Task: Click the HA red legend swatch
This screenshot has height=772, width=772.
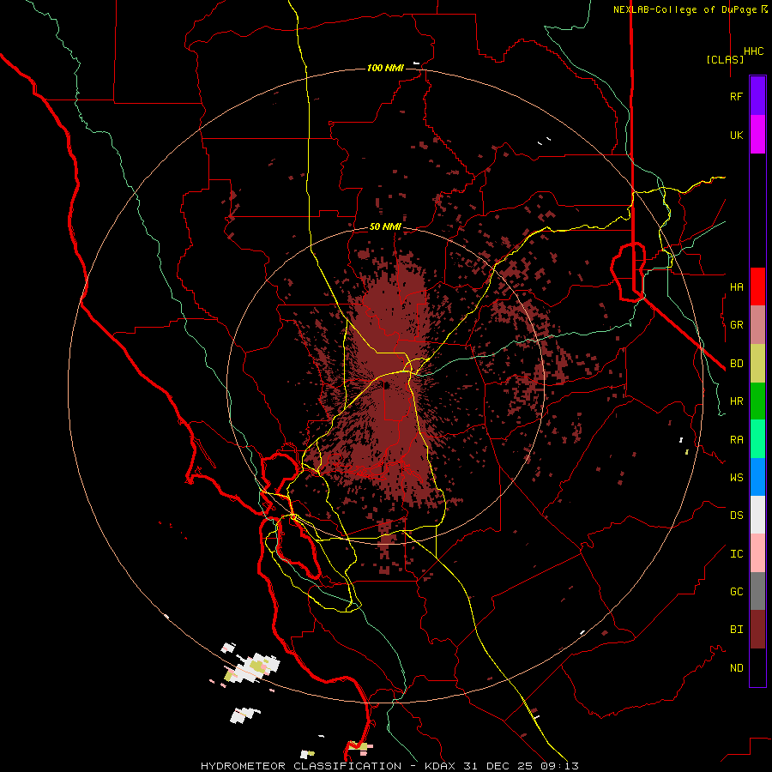Action: tap(757, 286)
